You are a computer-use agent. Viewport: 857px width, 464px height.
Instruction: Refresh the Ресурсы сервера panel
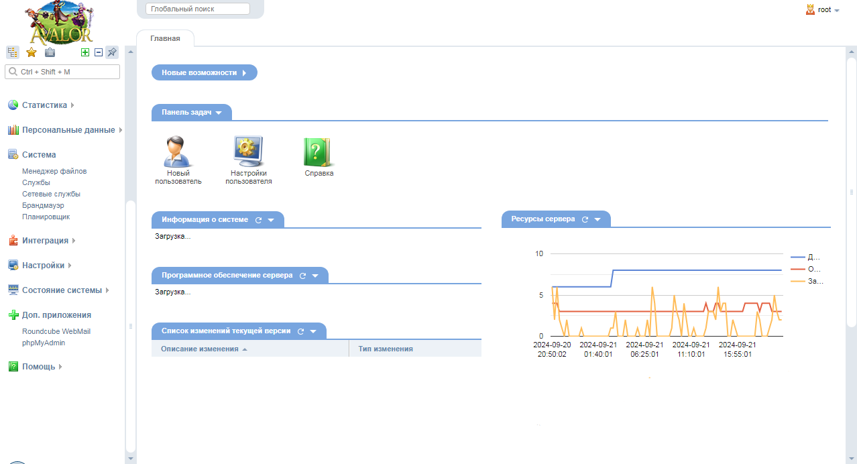pyautogui.click(x=585, y=219)
